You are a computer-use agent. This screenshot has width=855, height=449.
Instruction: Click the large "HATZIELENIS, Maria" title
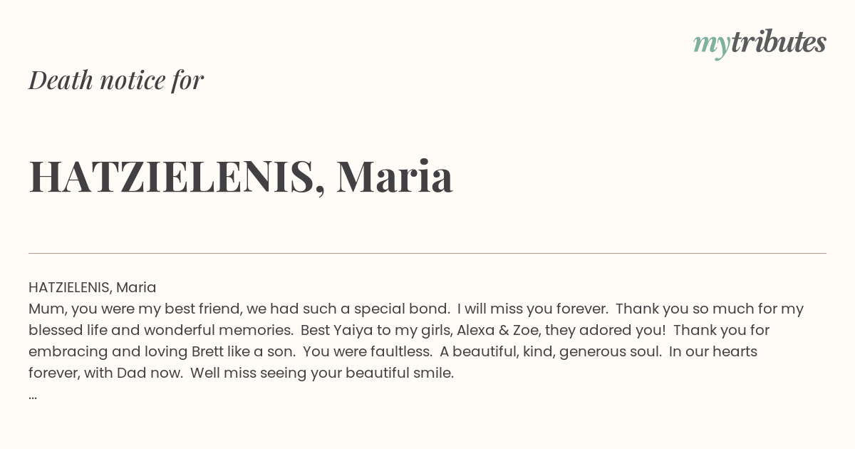[241, 176]
